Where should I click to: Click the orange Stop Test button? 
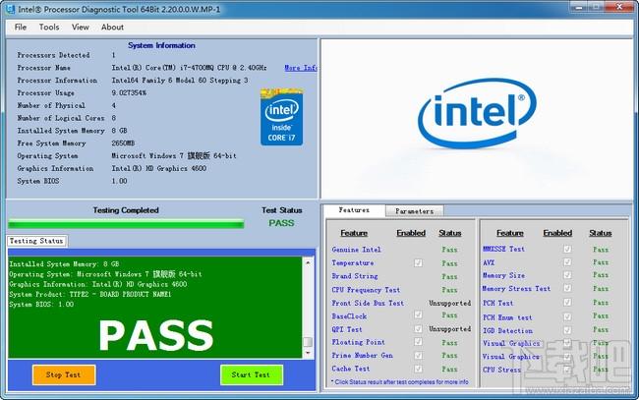pos(64,374)
